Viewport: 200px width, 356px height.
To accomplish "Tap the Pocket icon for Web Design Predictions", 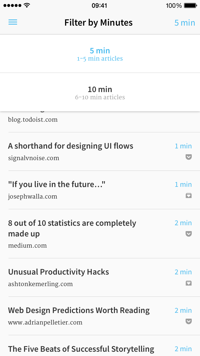I will point(189,321).
